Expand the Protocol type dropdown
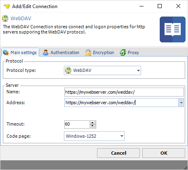Viewport: 188px width, 170px height. tap(138, 71)
